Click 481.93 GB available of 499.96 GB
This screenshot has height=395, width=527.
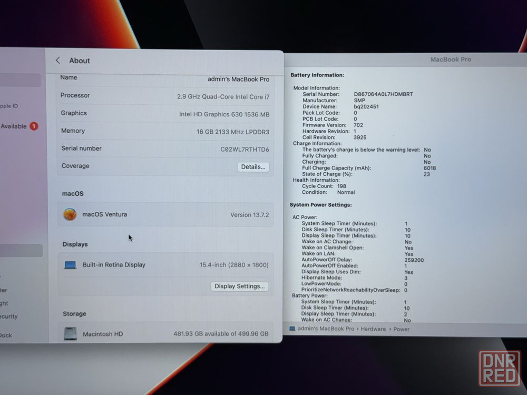tap(221, 334)
